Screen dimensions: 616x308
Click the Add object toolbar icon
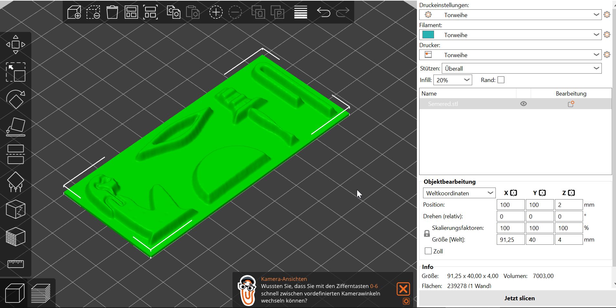click(74, 12)
